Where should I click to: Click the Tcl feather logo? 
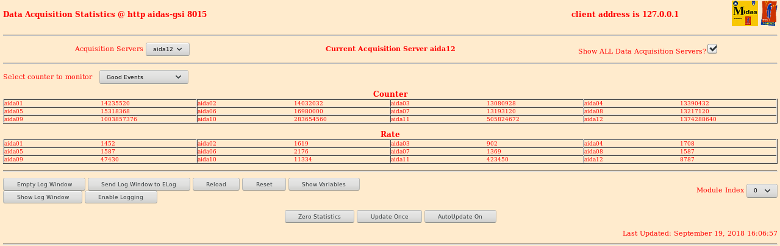pyautogui.click(x=768, y=13)
